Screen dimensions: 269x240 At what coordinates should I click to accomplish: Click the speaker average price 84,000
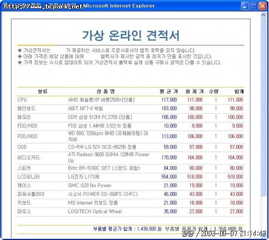(170, 168)
